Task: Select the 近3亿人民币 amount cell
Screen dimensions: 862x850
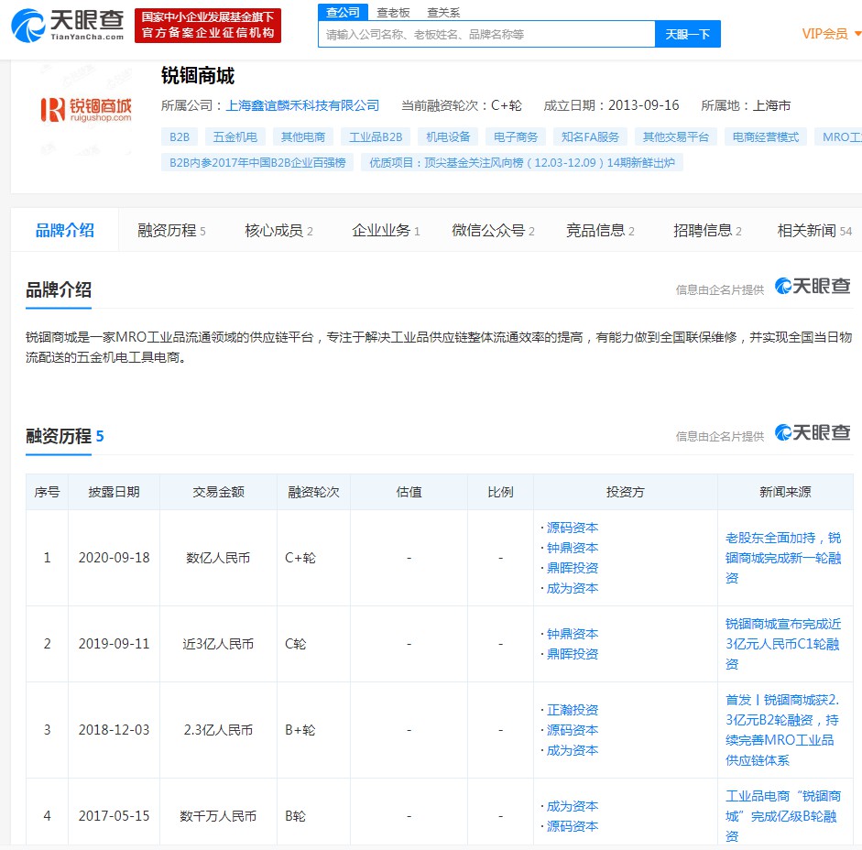Action: [218, 644]
